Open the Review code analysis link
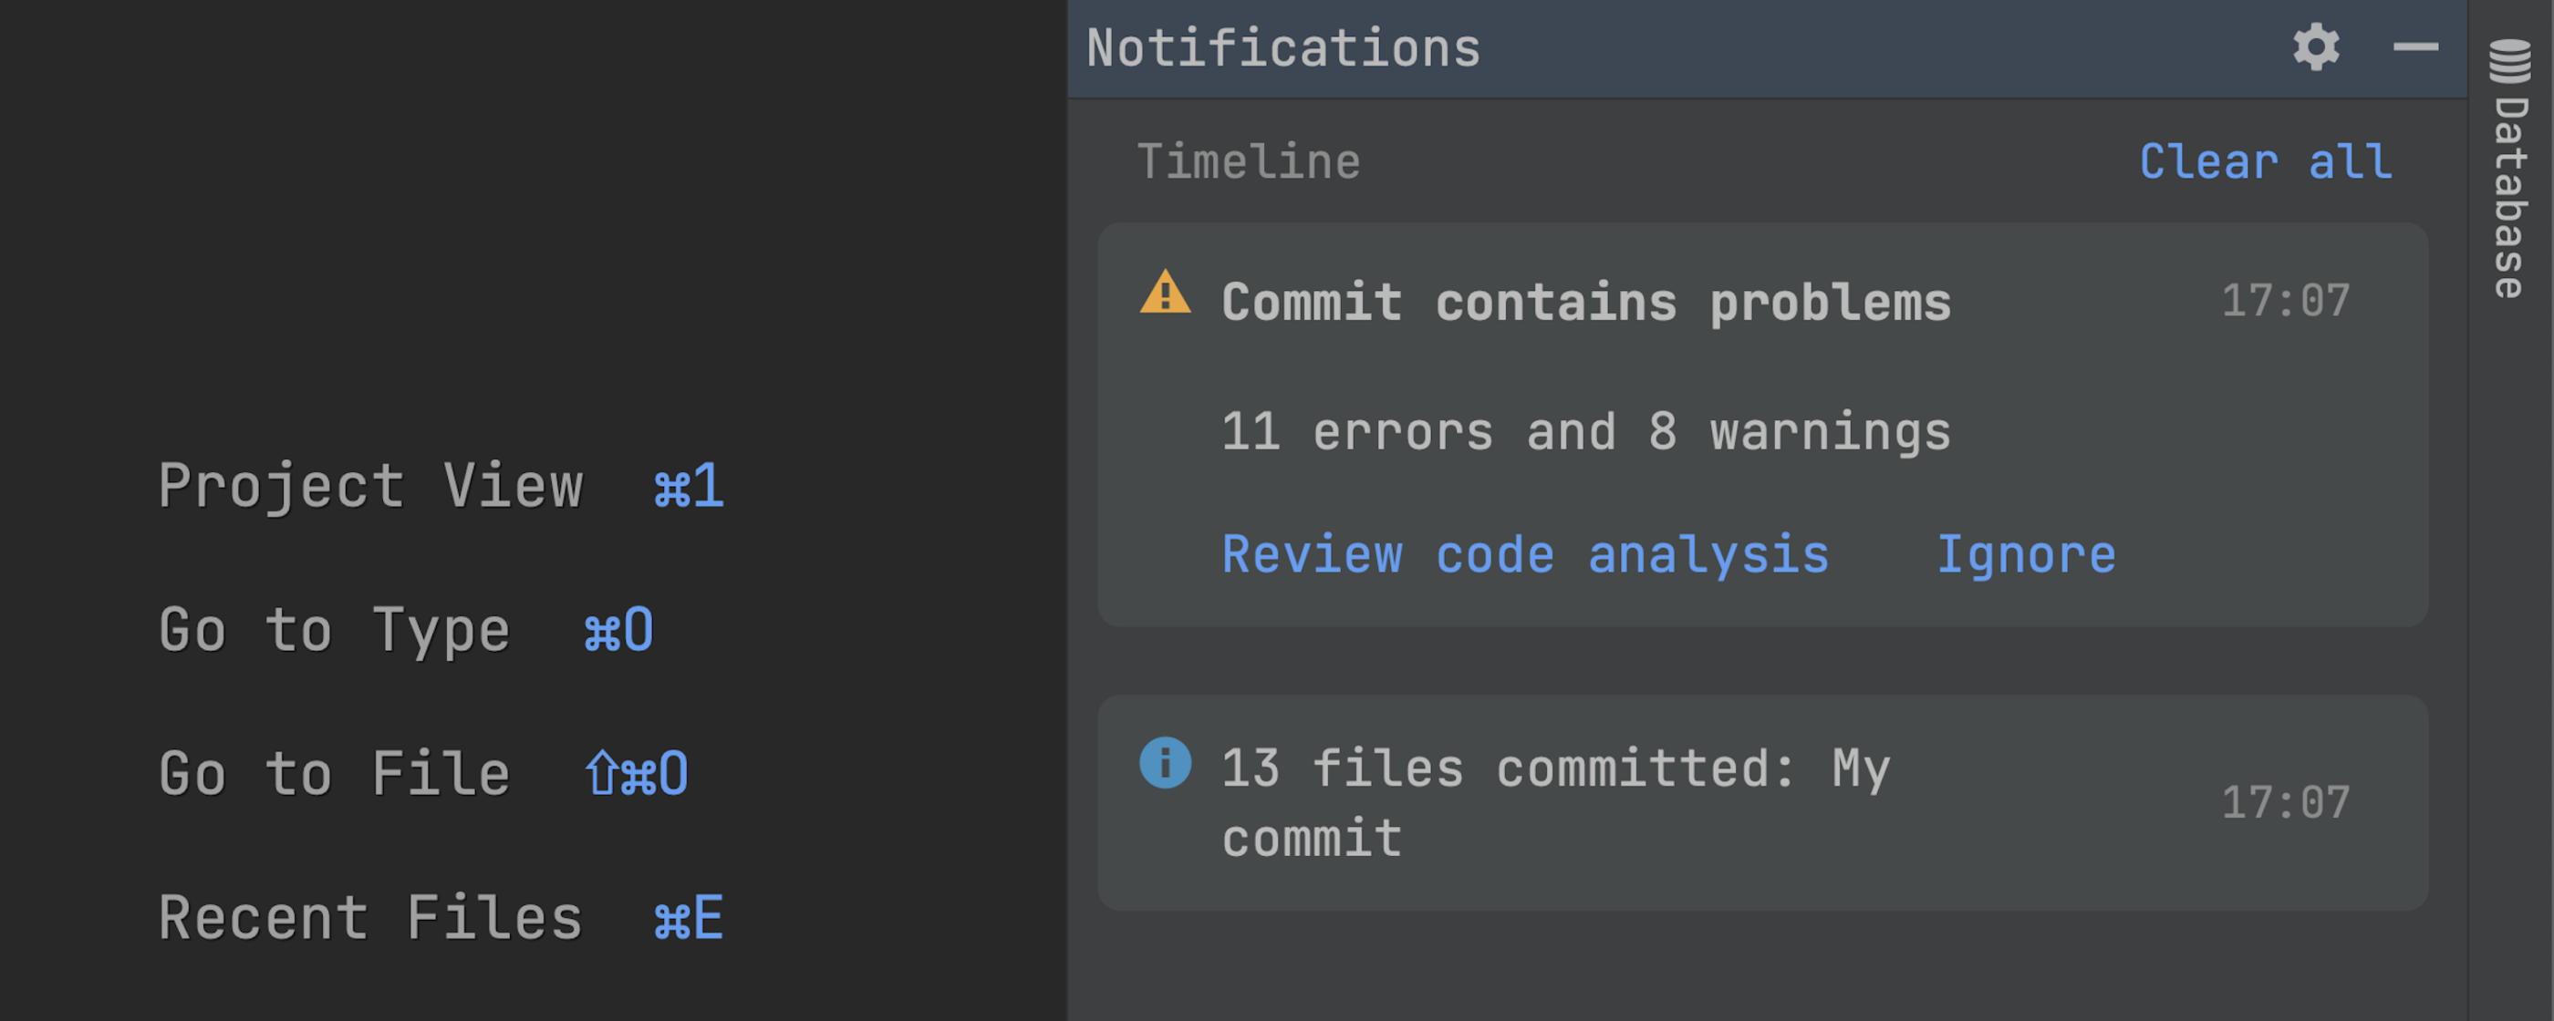The height and width of the screenshot is (1021, 2554). pos(1525,554)
